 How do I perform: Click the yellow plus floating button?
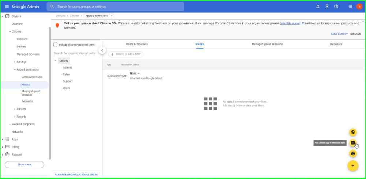pyautogui.click(x=353, y=166)
